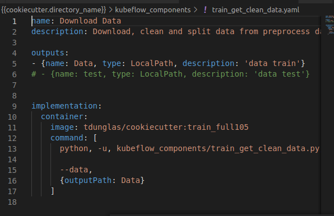Screen dimensions: 334x216
Task: Click the 'outputPath' key on line 16
Action: coord(88,180)
